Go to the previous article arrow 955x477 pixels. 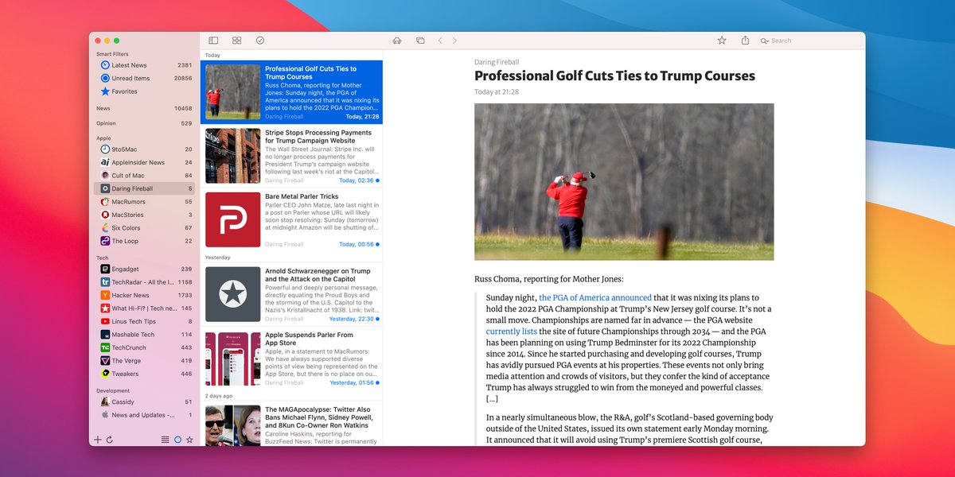(x=440, y=41)
